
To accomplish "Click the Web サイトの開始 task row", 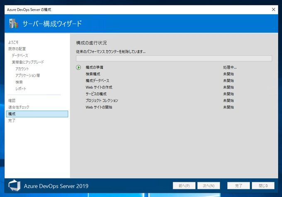I will (99, 107).
